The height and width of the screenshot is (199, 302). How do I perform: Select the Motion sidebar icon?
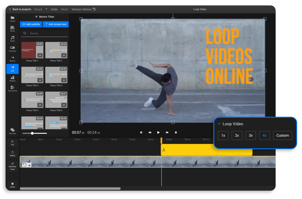click(x=12, y=58)
